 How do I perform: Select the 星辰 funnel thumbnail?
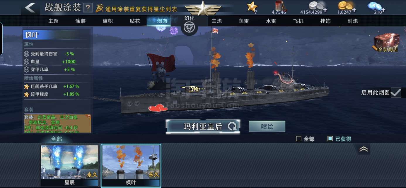69,166
